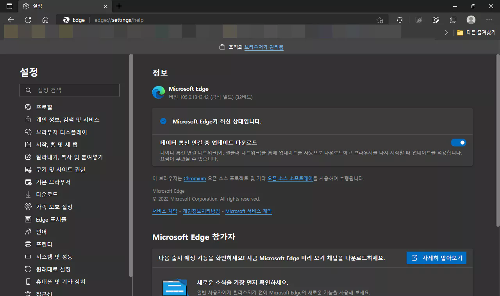Close the 설정 tab

[x=105, y=6]
